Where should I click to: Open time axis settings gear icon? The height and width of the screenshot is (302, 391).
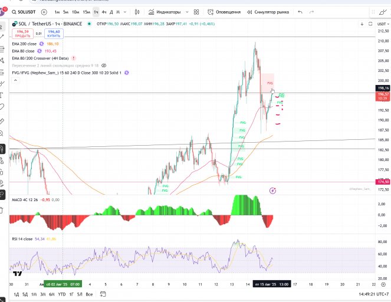pos(383,284)
